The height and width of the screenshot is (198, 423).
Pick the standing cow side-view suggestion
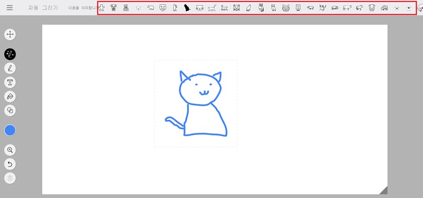347,8
